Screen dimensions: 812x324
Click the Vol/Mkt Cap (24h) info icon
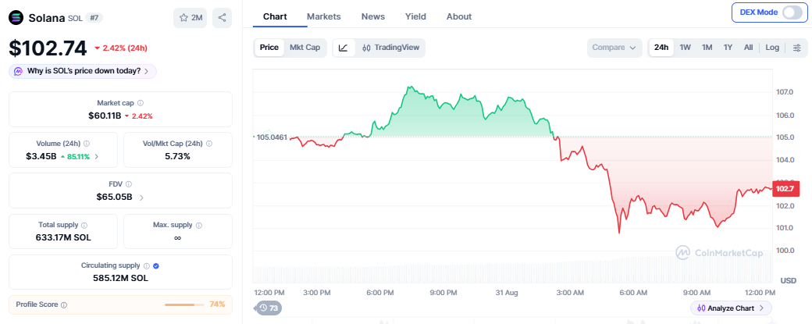(209, 144)
